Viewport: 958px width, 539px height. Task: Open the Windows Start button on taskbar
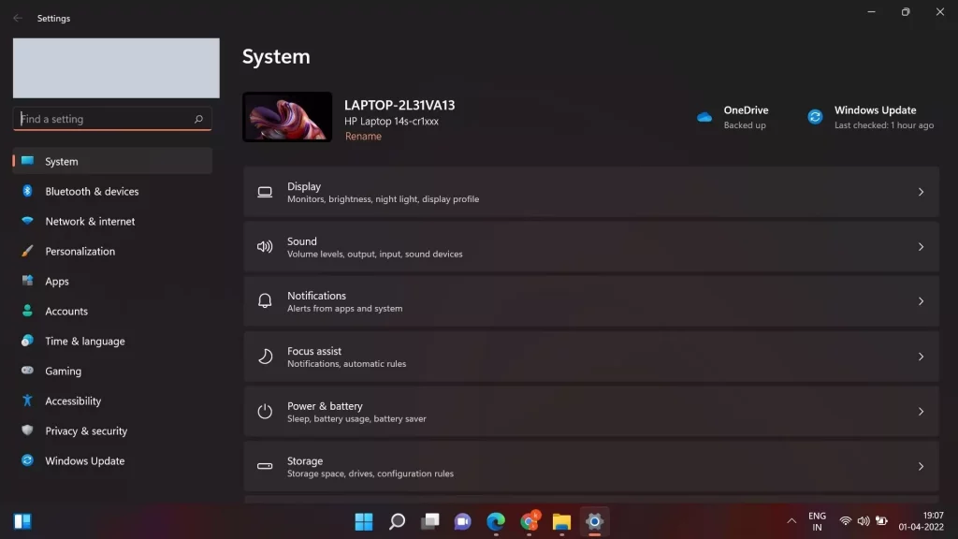(x=364, y=521)
